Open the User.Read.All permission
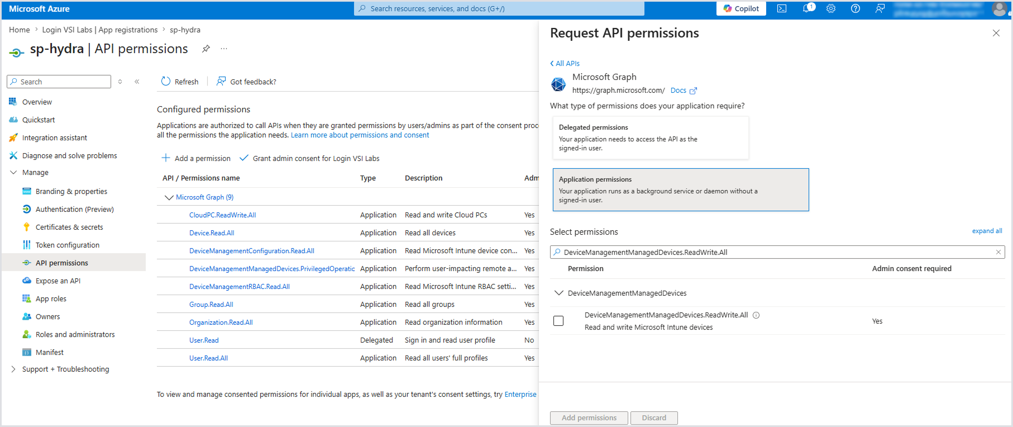This screenshot has width=1013, height=427. (208, 358)
